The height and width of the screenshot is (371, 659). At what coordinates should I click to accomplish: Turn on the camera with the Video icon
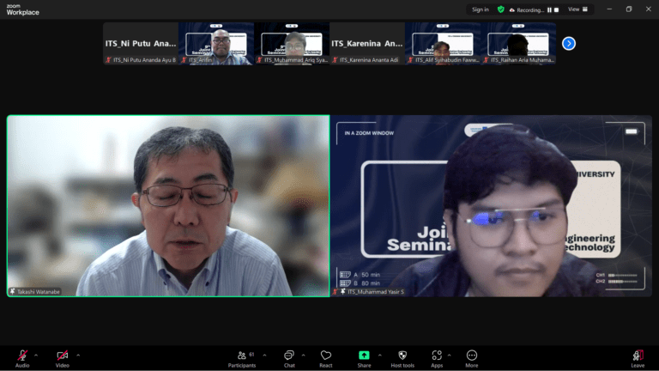[62, 356]
